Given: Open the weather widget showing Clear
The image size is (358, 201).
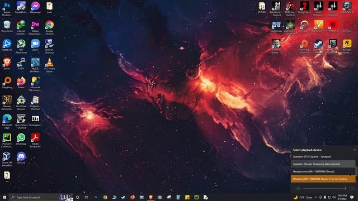Looking at the screenshot, I should (303, 197).
